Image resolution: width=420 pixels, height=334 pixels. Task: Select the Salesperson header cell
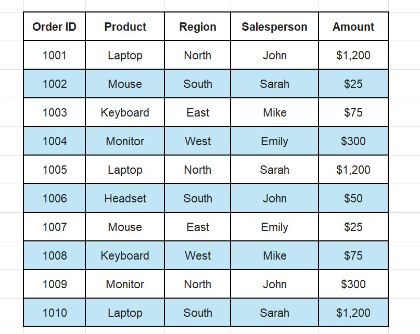click(274, 27)
